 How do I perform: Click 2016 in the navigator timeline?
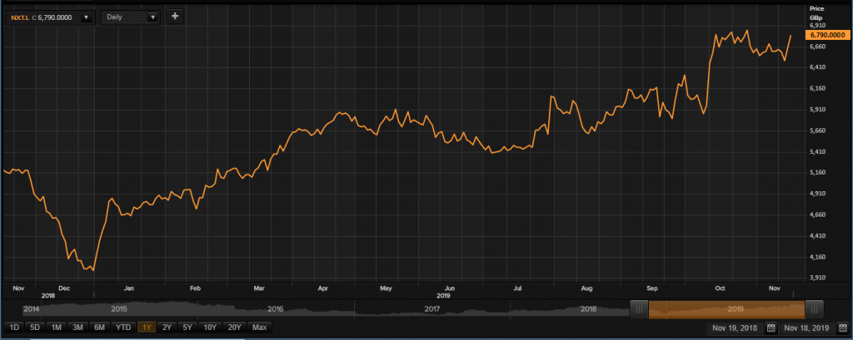coord(275,308)
